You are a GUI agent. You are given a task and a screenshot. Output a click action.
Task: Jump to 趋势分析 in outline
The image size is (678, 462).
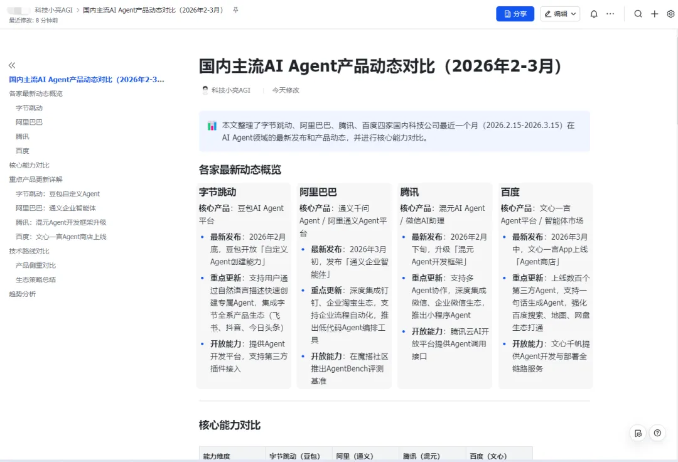[x=23, y=294]
